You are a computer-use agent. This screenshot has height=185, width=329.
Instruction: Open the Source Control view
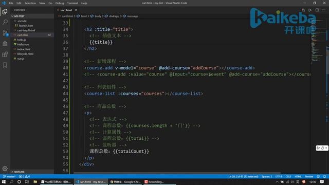(x=5, y=33)
